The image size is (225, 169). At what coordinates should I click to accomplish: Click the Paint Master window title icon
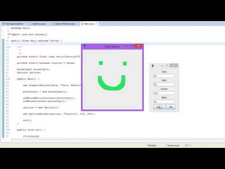point(84,46)
